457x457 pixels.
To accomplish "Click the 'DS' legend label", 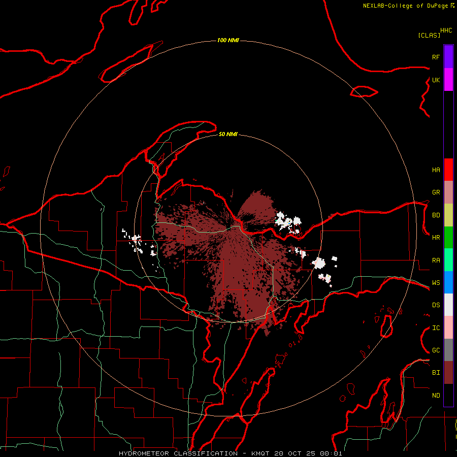I will [436, 305].
